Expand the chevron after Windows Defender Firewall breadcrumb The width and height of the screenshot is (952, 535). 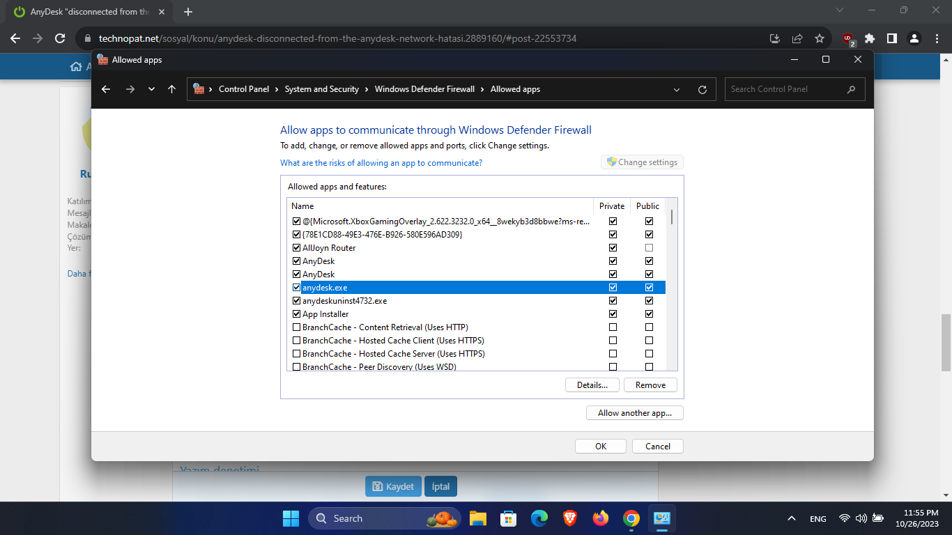tap(482, 89)
